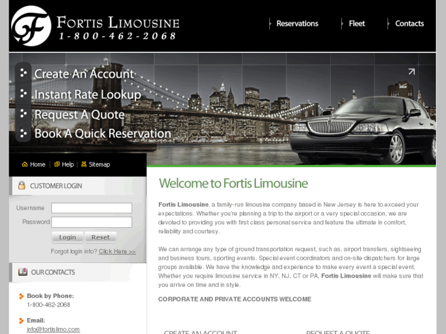Click the bullet icon beside Instant Rate Lookup
Screen dimensions: 446x334
click(23, 93)
